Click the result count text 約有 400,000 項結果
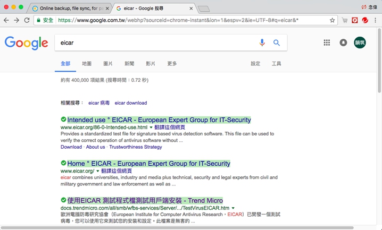Viewport: 382px width, 230px height. (82, 80)
